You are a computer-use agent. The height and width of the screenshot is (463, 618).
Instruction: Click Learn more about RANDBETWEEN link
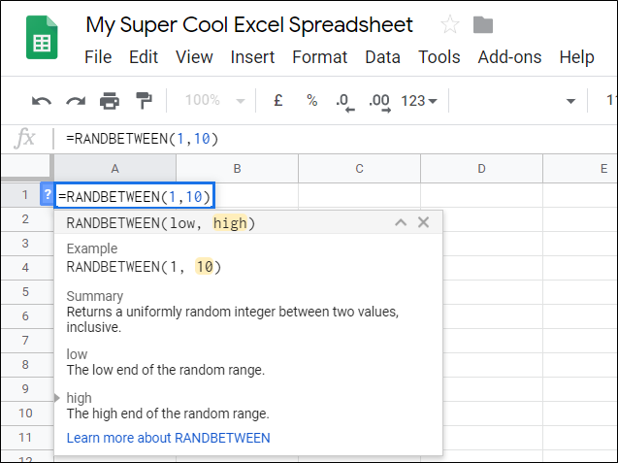(x=168, y=438)
